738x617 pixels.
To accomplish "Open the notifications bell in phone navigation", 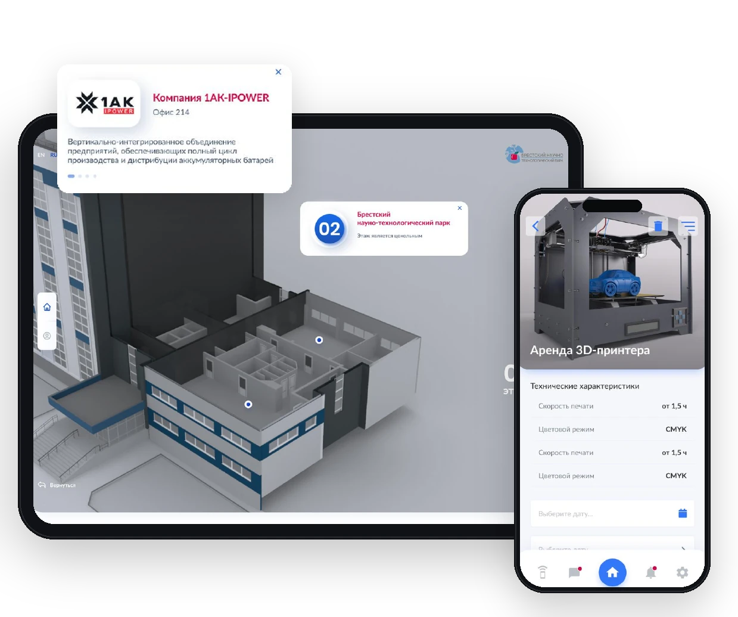I will point(651,572).
